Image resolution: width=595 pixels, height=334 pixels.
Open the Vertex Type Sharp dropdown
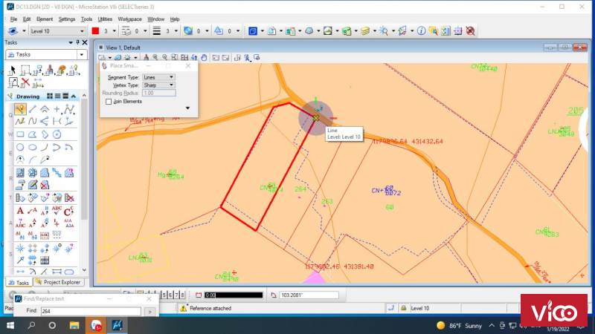point(158,85)
